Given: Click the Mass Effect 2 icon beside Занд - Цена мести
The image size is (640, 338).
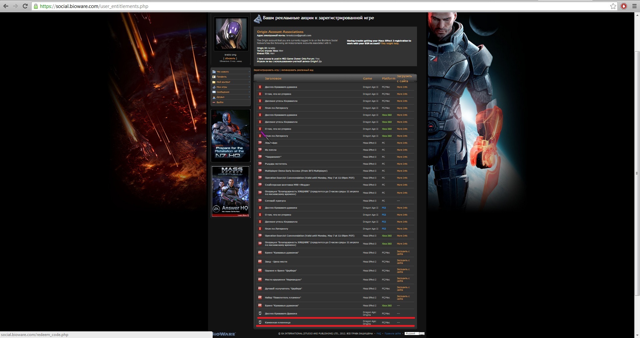Looking at the screenshot, I should [x=260, y=261].
